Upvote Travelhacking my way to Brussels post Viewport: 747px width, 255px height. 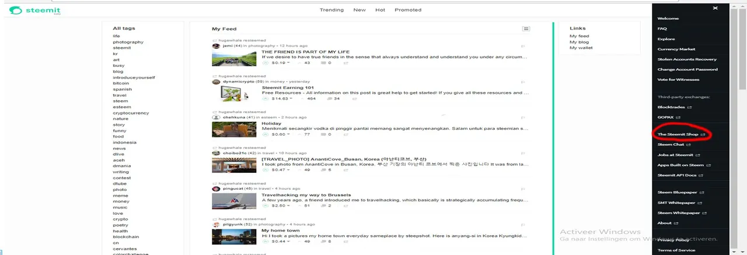click(x=266, y=206)
